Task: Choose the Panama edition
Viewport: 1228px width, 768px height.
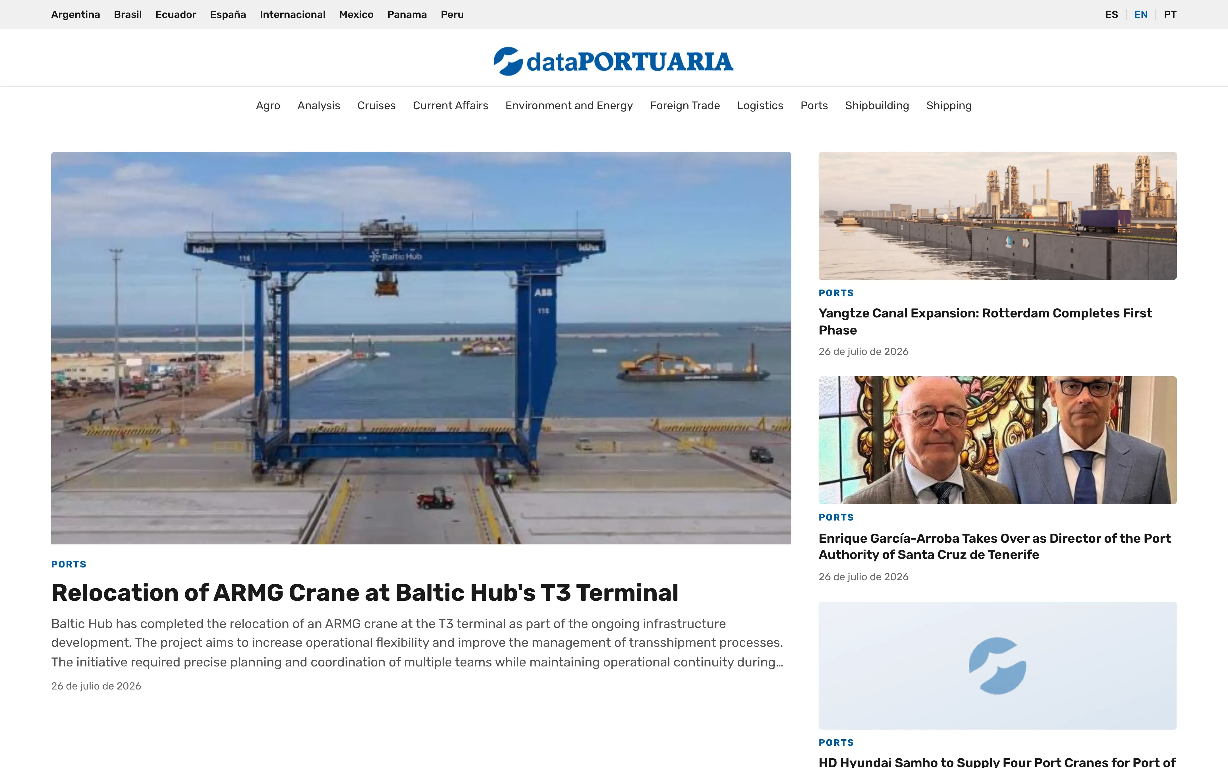Action: pyautogui.click(x=407, y=14)
